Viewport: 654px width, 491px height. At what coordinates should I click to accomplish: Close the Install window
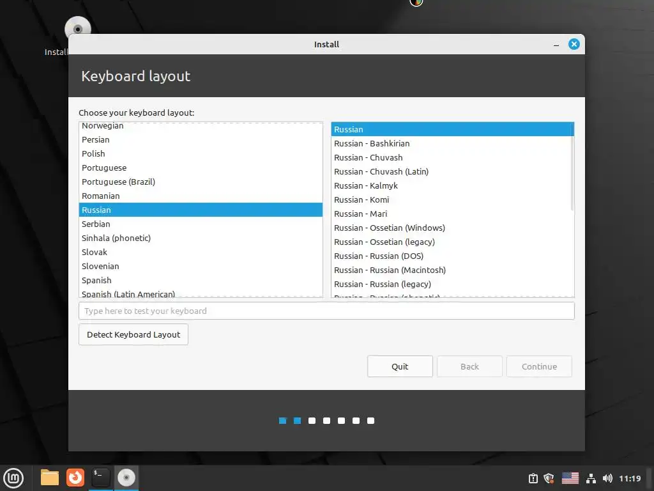[574, 44]
